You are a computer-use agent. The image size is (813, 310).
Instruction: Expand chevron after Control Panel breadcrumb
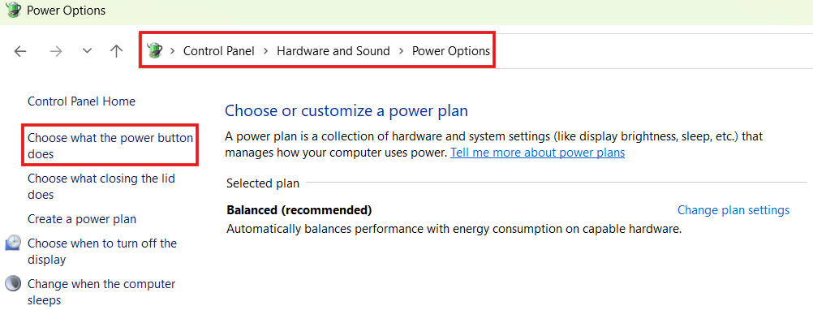click(266, 51)
